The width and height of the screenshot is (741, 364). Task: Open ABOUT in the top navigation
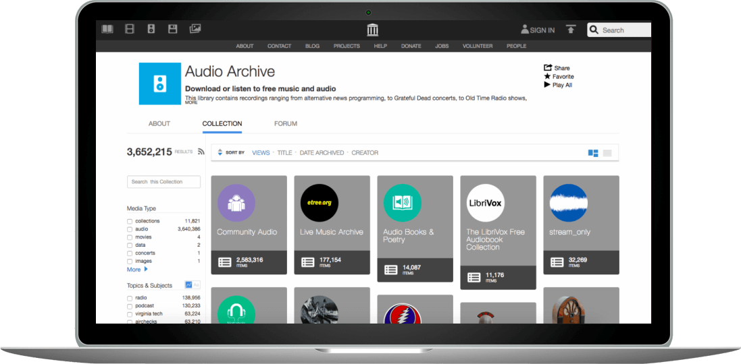pyautogui.click(x=245, y=47)
